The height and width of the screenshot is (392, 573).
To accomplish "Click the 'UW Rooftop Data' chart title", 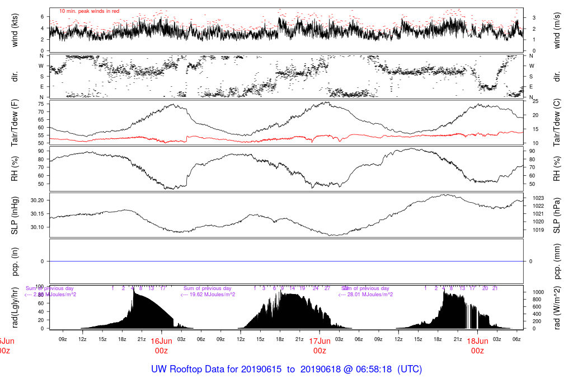I will point(286,369).
